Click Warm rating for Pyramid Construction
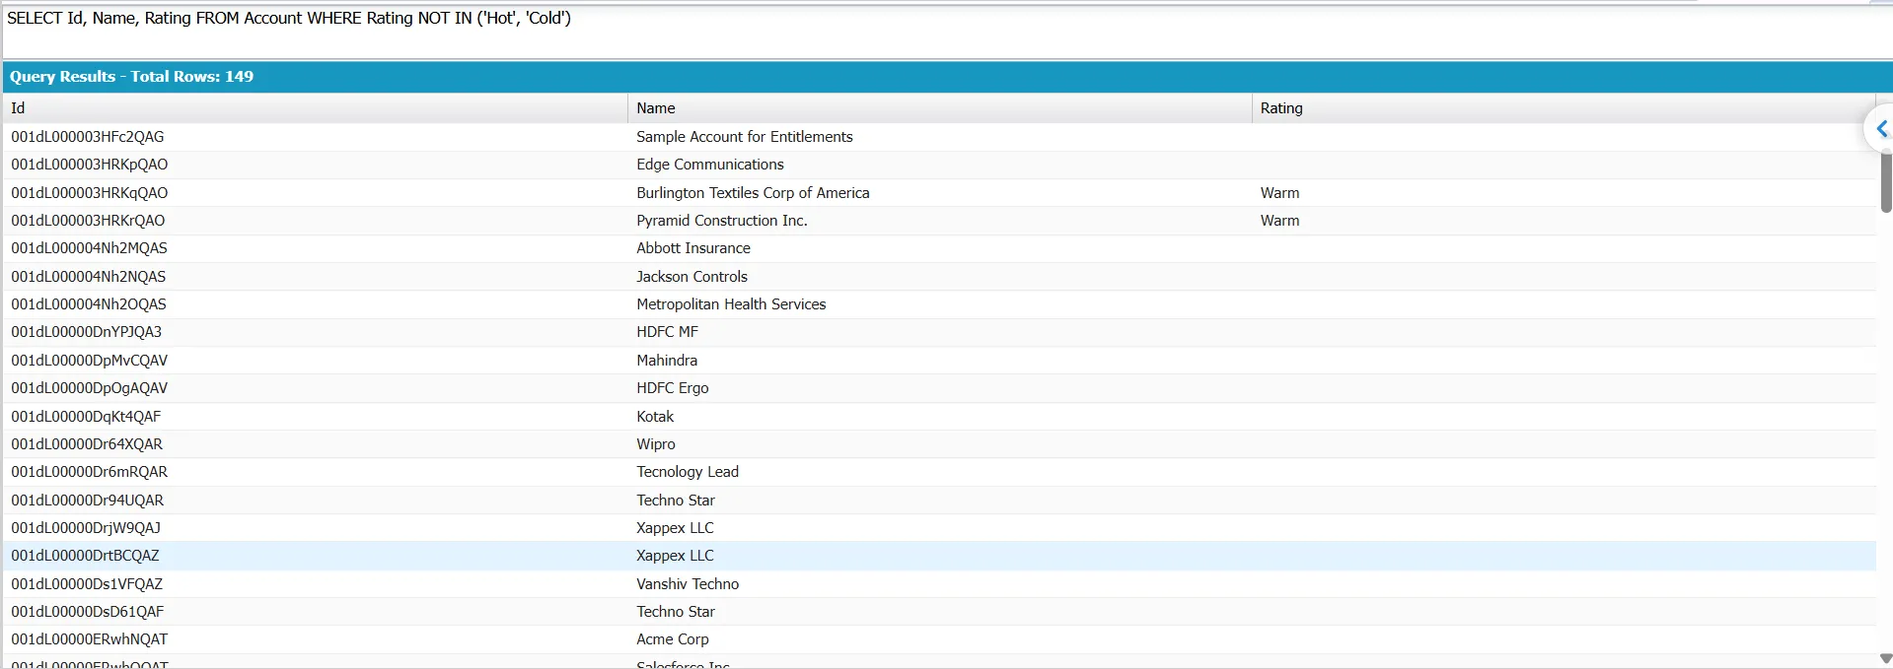This screenshot has width=1893, height=669. point(1279,221)
